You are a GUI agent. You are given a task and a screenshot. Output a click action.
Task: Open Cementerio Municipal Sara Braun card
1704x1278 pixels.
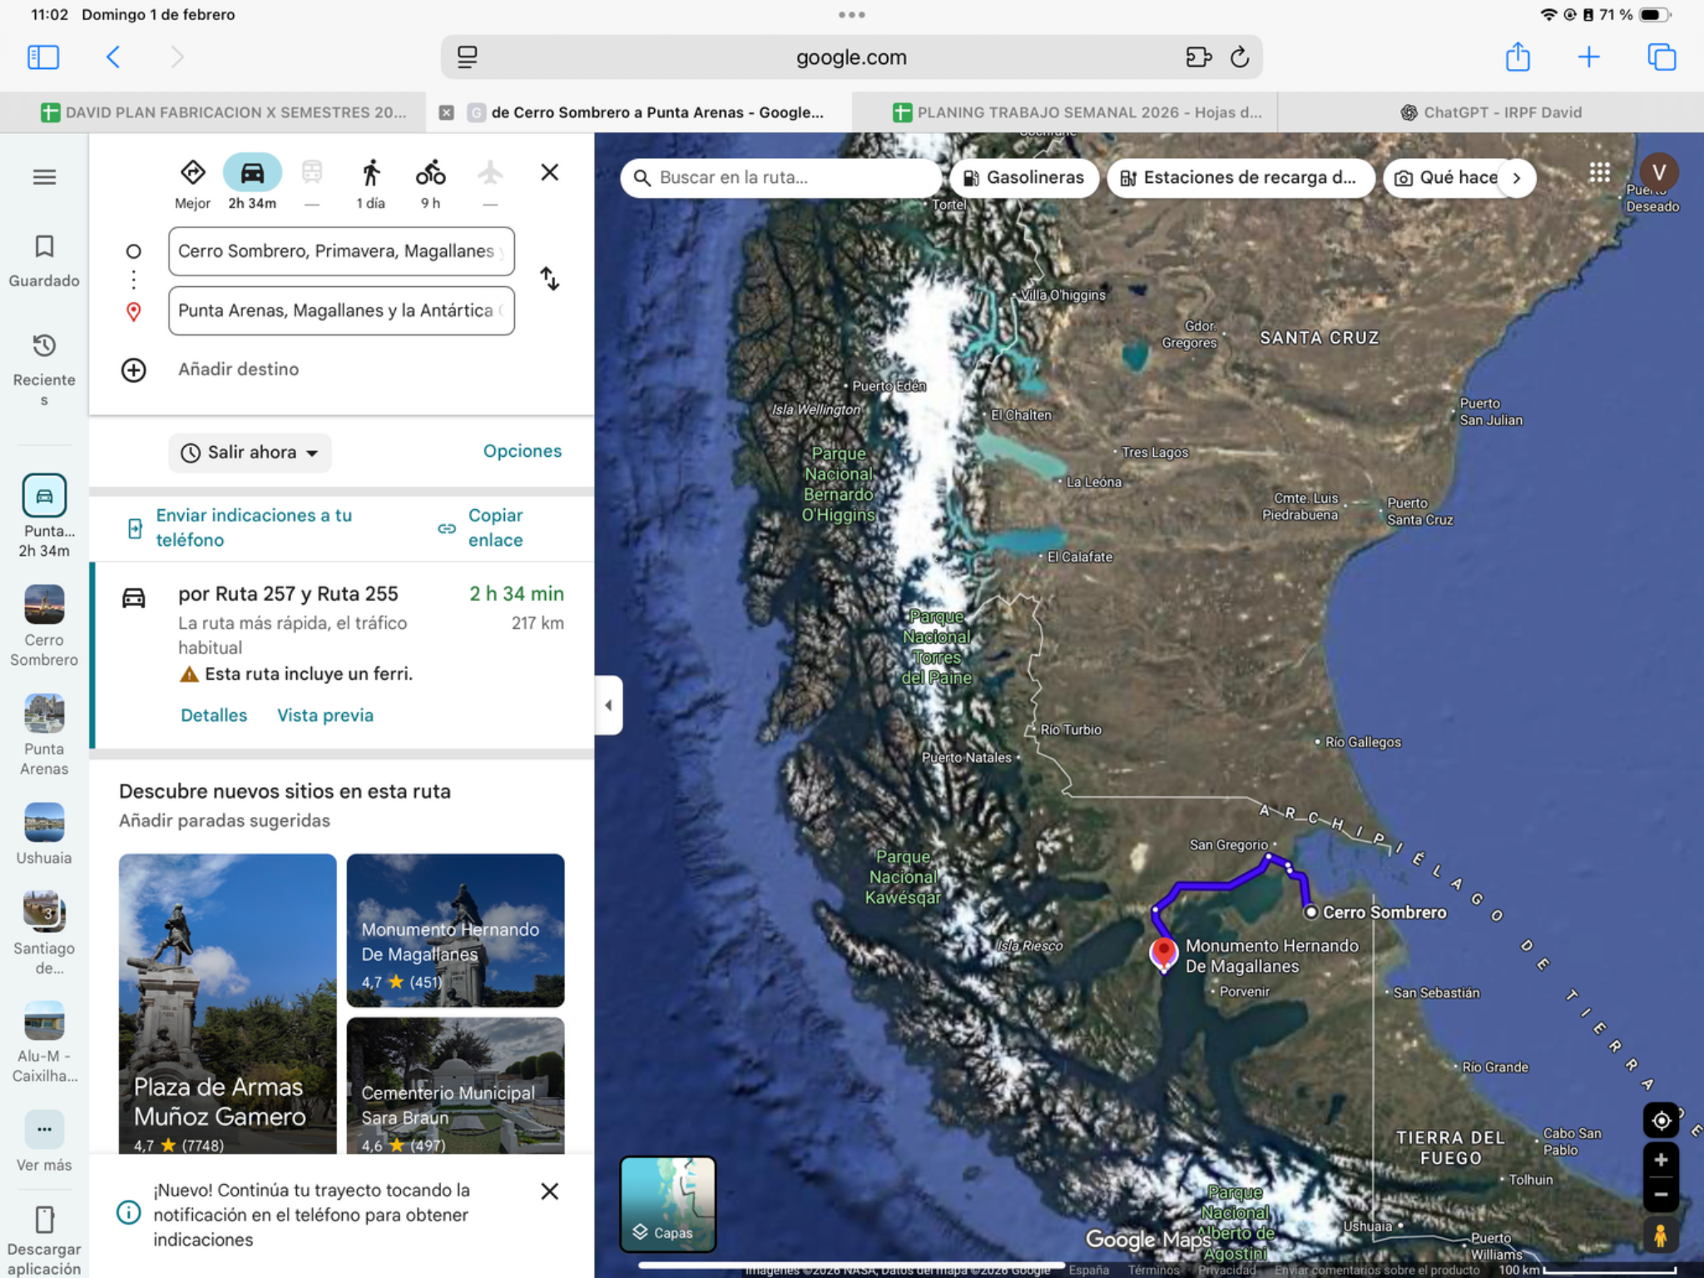(x=455, y=1085)
